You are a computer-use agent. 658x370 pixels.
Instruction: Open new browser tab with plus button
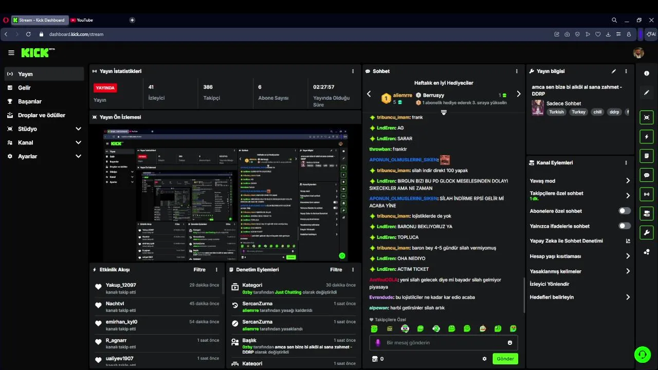coord(132,20)
